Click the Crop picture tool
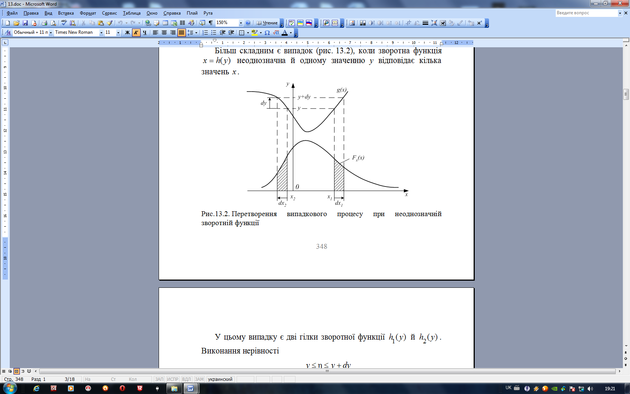 (408, 23)
